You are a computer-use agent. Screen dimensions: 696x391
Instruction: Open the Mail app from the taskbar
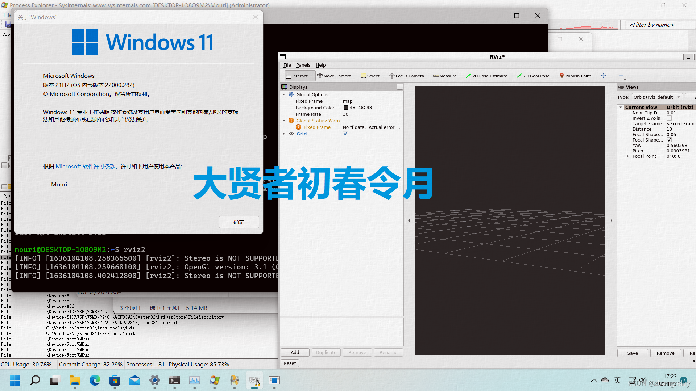click(x=134, y=380)
